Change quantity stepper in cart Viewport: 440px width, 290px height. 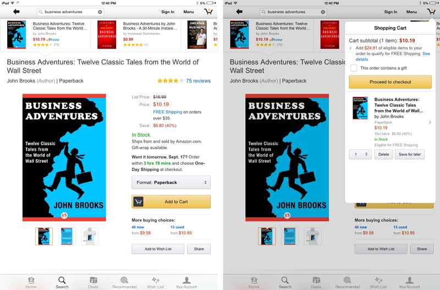(360, 155)
